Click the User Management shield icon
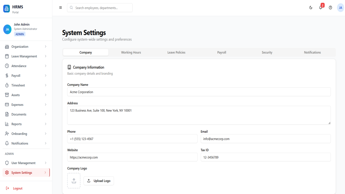 tap(7, 163)
